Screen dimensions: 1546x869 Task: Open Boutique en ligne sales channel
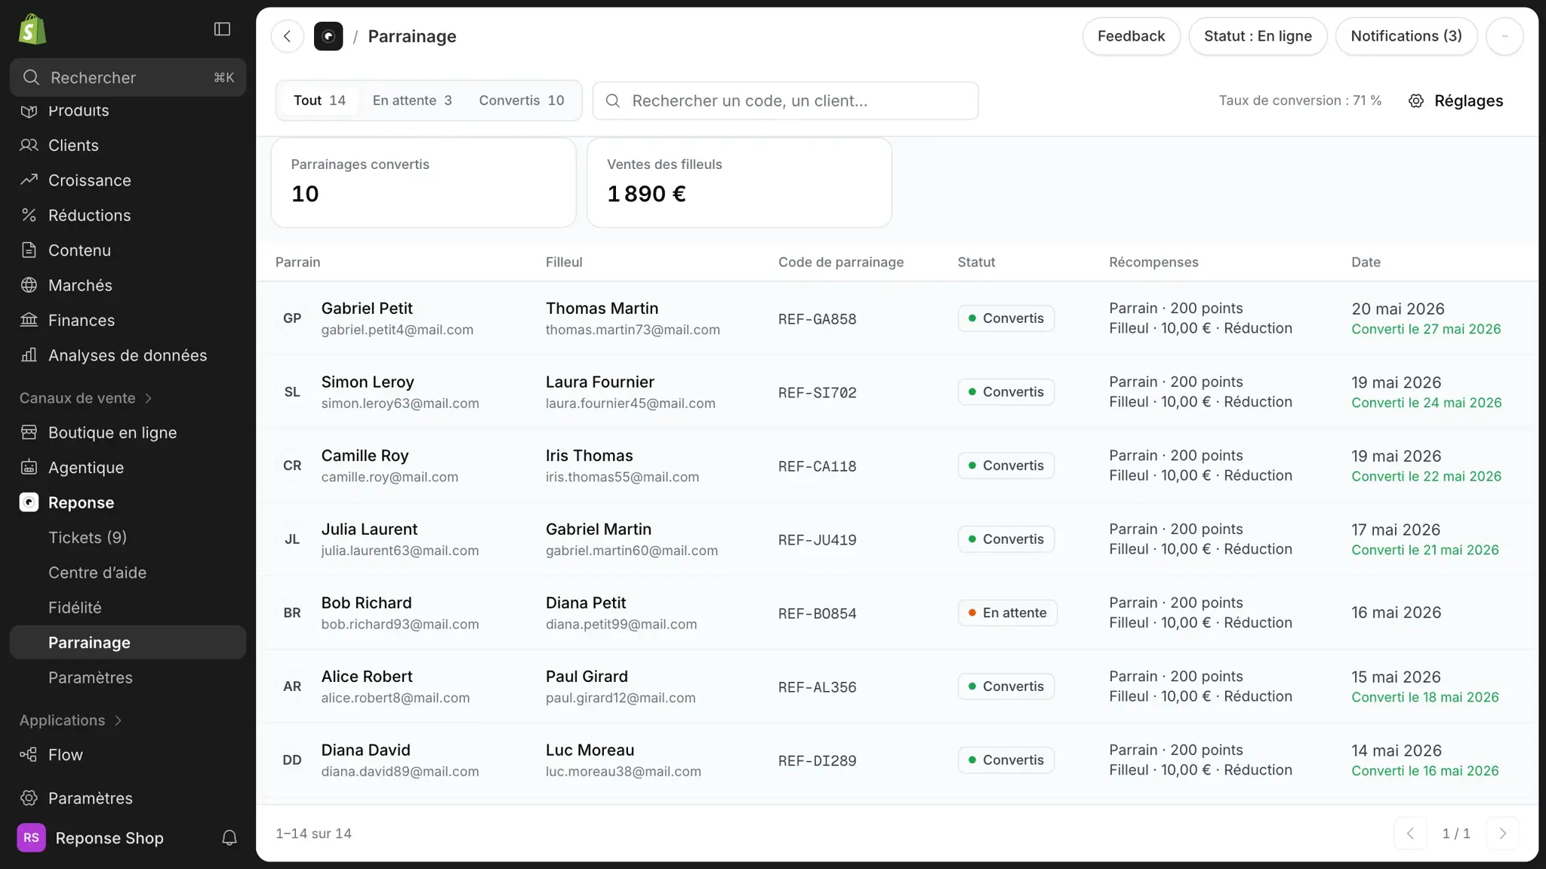[x=128, y=432]
